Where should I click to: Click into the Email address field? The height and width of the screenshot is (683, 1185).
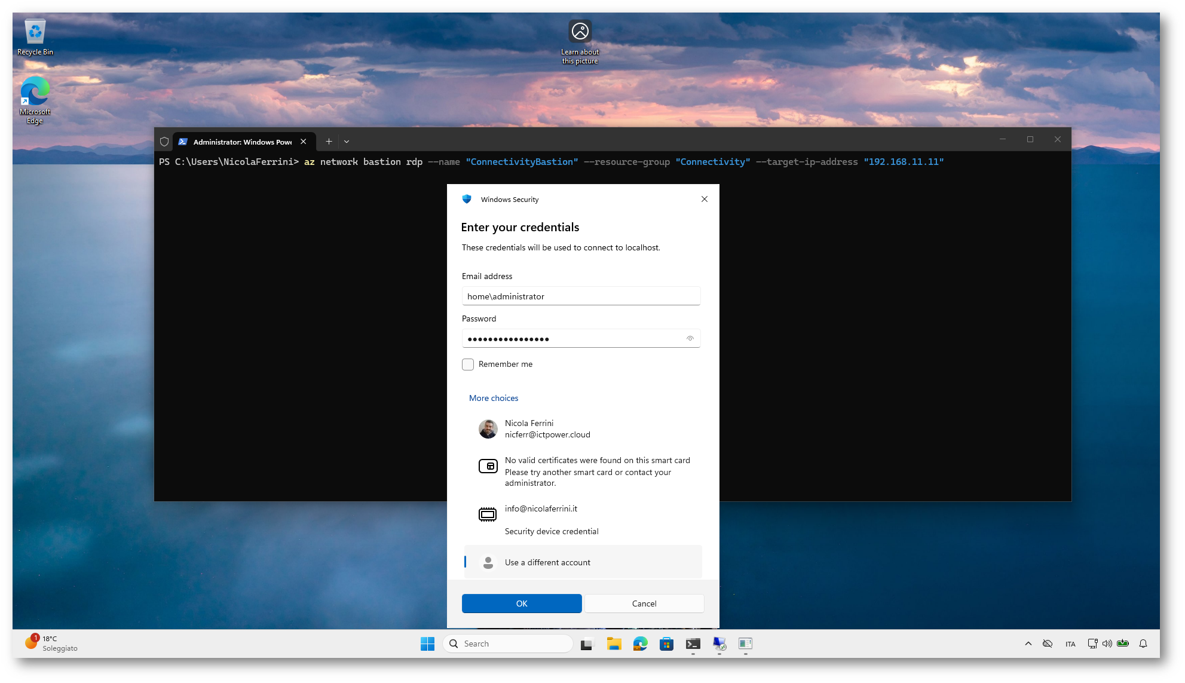point(580,296)
